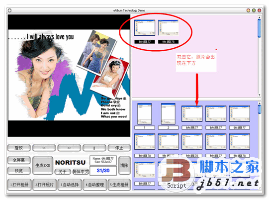269x200 pixels.
Task: Open the 关于 about button
Action: (63, 172)
